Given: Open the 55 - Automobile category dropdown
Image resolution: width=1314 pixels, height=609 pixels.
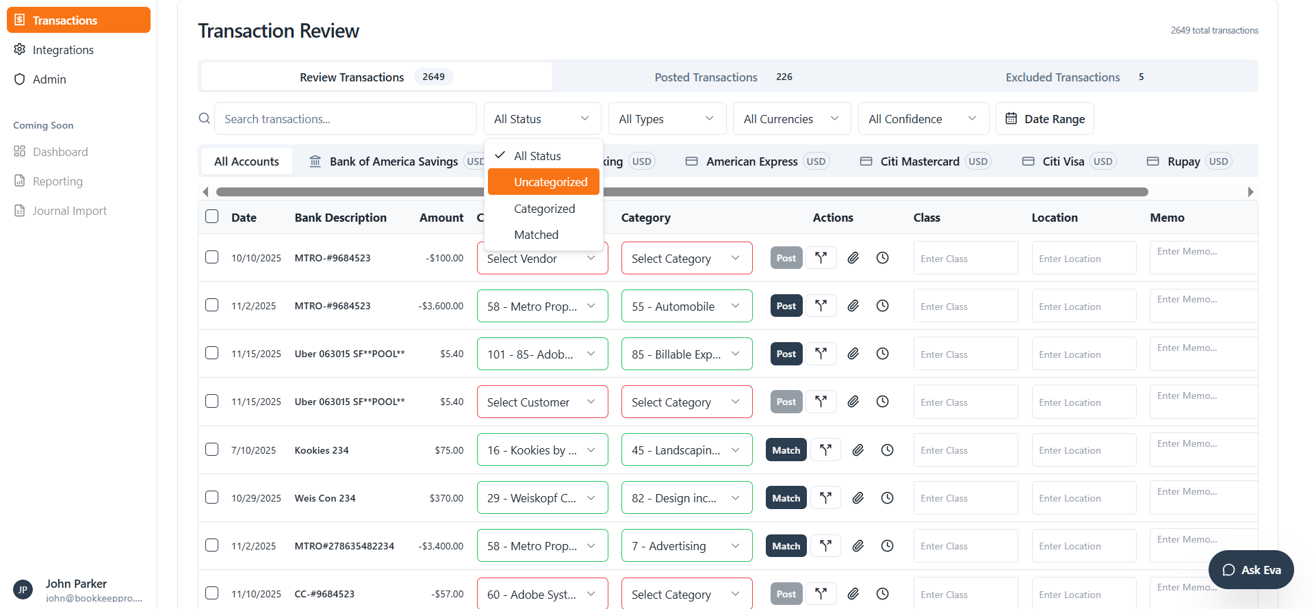Looking at the screenshot, I should coord(686,307).
